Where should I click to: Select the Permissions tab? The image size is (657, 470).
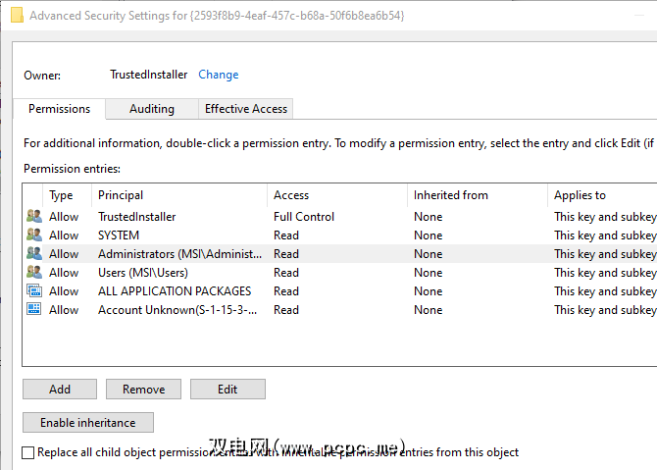pos(60,109)
